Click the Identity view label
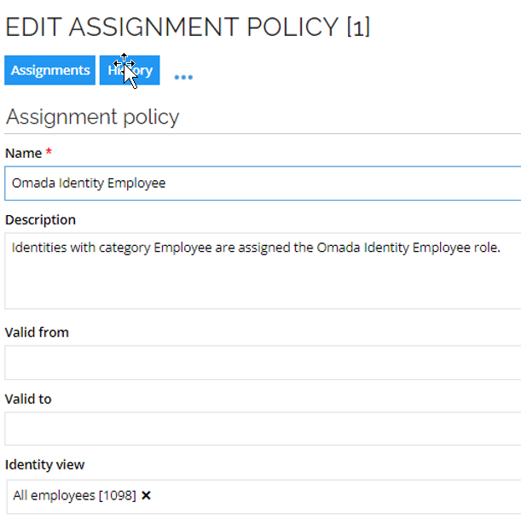 pyautogui.click(x=45, y=464)
